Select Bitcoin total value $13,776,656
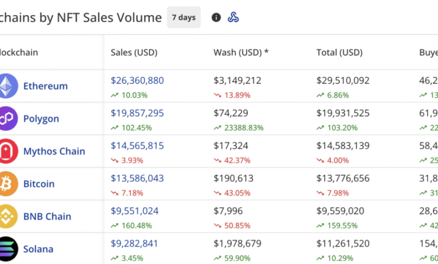The width and height of the screenshot is (438, 264). pyautogui.click(x=343, y=178)
